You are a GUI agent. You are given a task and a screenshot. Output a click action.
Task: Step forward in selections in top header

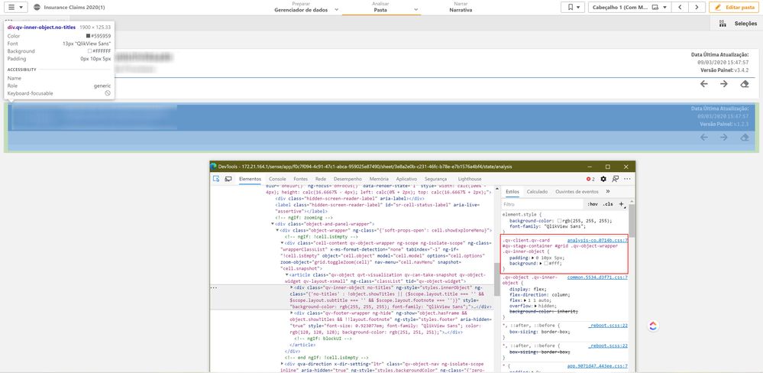(724, 84)
